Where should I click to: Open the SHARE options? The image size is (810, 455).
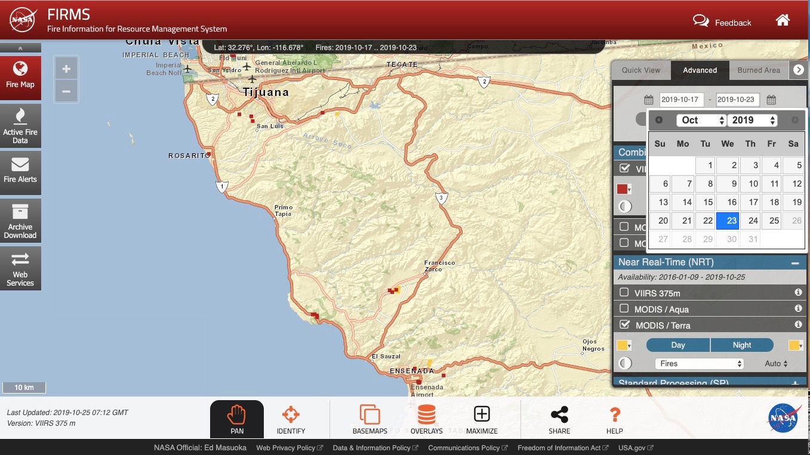(559, 419)
